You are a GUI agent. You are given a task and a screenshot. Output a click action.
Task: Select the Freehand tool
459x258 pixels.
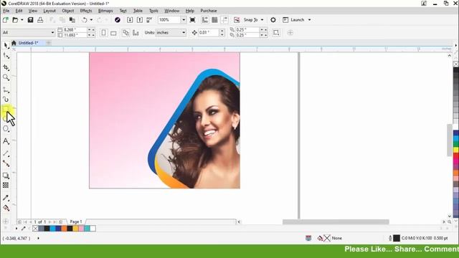coord(6,90)
